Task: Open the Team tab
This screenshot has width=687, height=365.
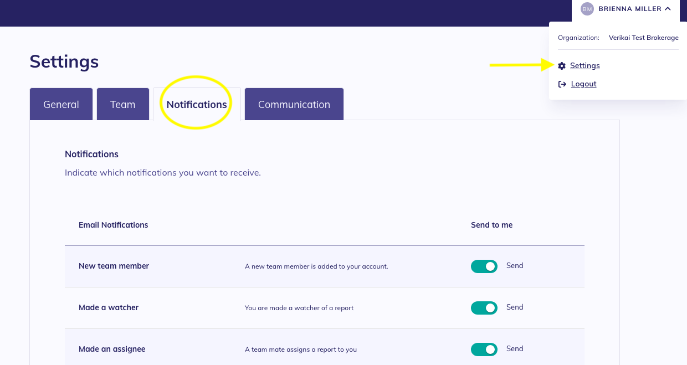Action: tap(122, 104)
